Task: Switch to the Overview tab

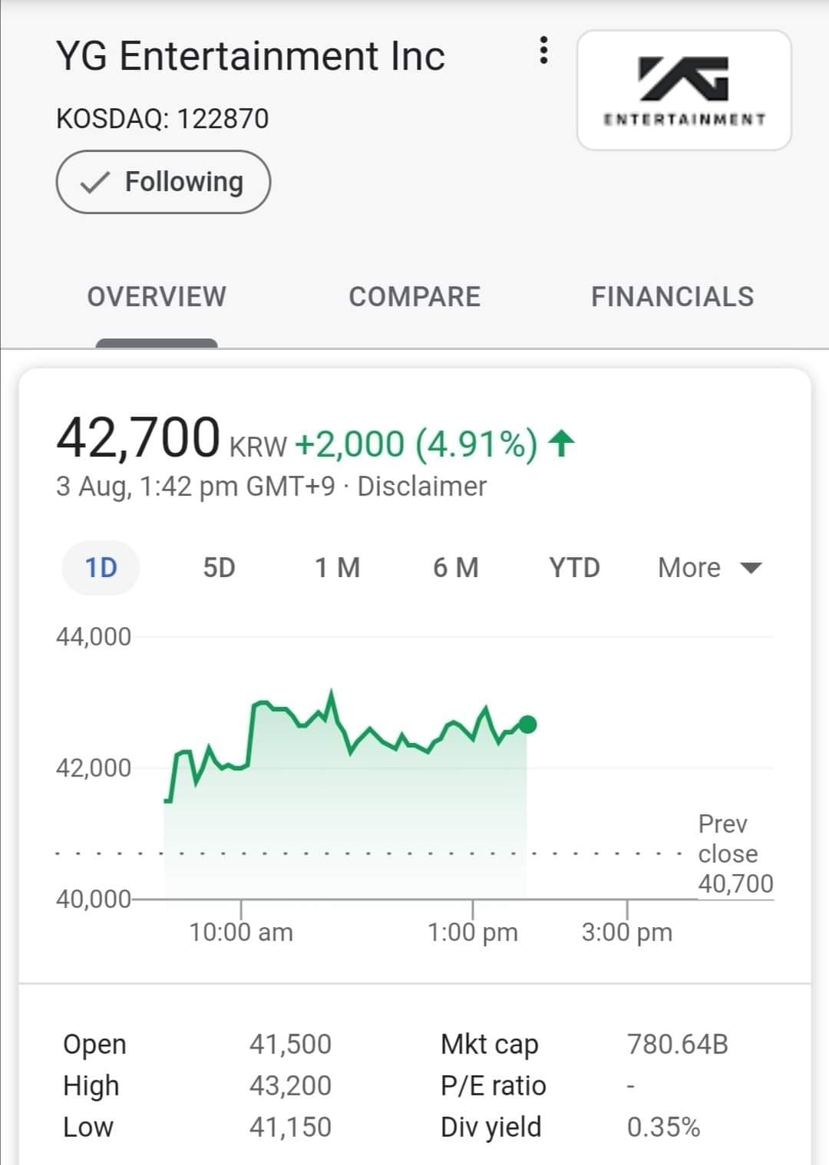Action: 157,296
